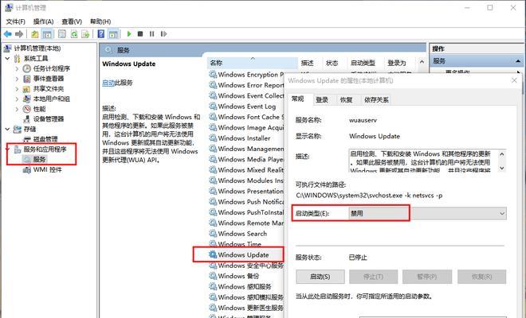Click the 启动 link for this service

(108, 83)
